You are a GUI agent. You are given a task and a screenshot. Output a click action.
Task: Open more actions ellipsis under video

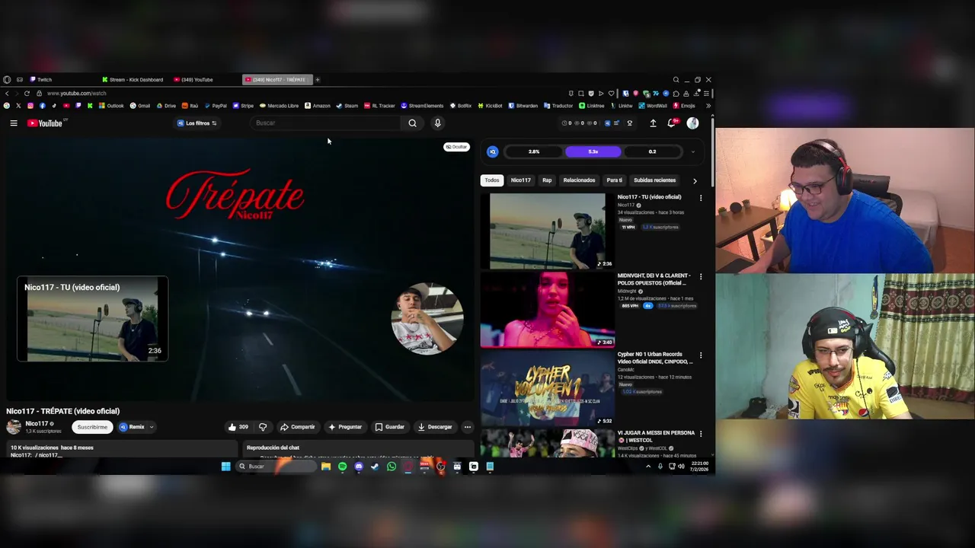[x=467, y=427]
